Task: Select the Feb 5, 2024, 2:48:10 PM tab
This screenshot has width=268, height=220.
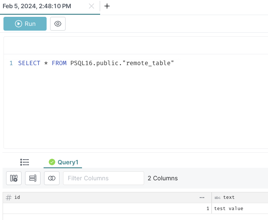Action: pos(37,6)
